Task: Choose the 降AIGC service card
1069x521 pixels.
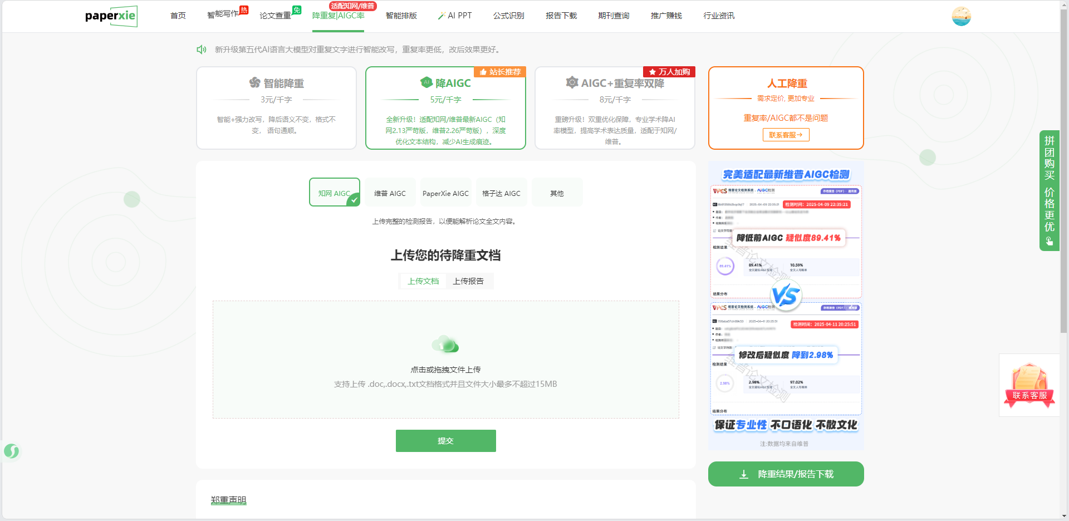Action: point(445,108)
